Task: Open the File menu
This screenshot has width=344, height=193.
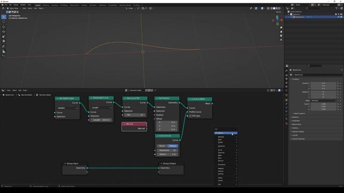Action: (x=6, y=5)
